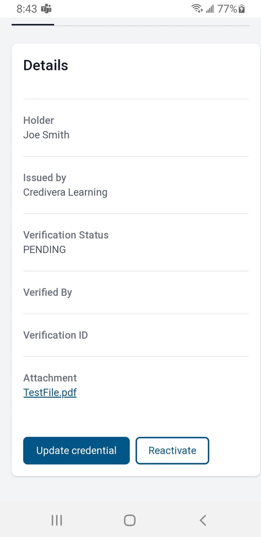Image resolution: width=261 pixels, height=537 pixels.
Task: Tap the Verified By field
Action: [47, 292]
